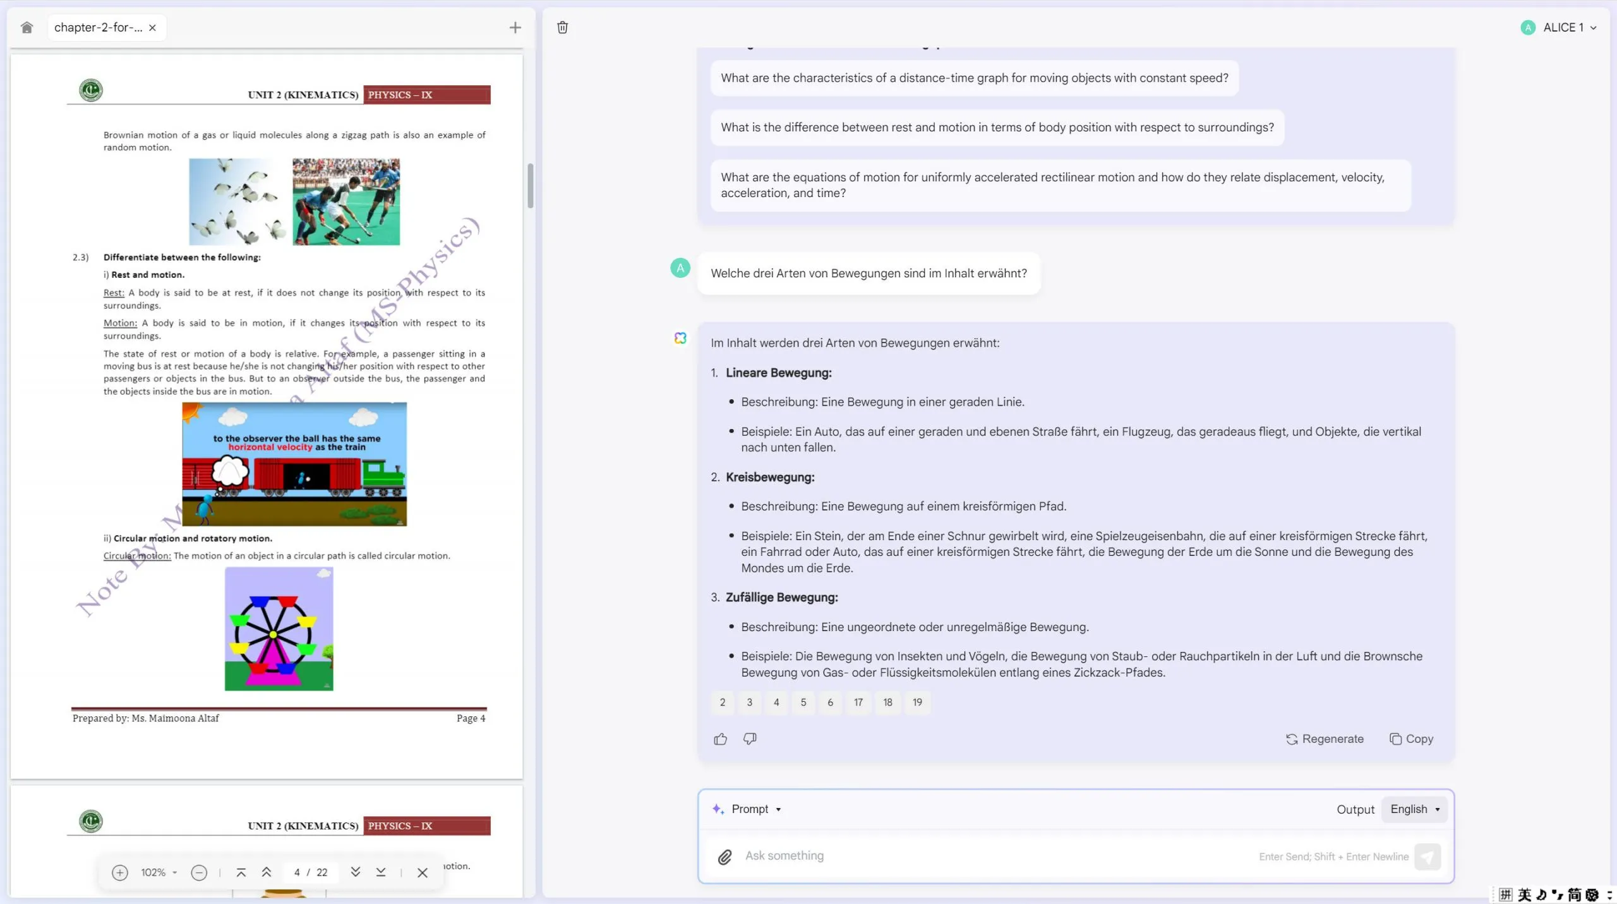
Task: Click the home icon in top-left
Action: (27, 27)
